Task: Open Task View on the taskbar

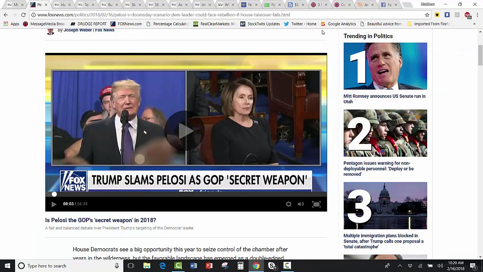Action: point(131,266)
